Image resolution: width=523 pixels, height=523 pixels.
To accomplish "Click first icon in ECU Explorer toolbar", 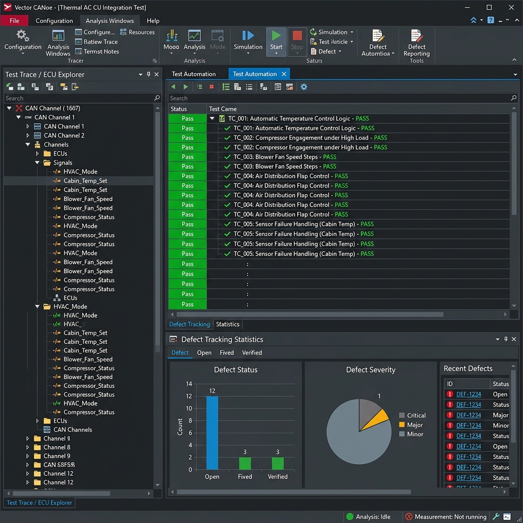I will pos(10,87).
